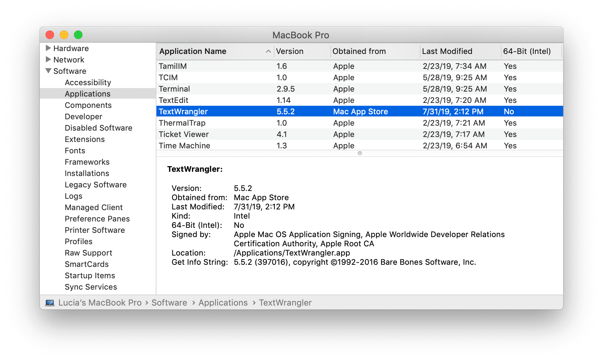
Task: Sort by the Last Modified column header
Action: click(447, 51)
